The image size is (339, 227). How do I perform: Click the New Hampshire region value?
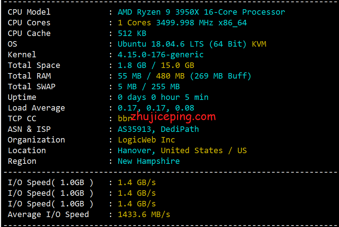point(149,161)
